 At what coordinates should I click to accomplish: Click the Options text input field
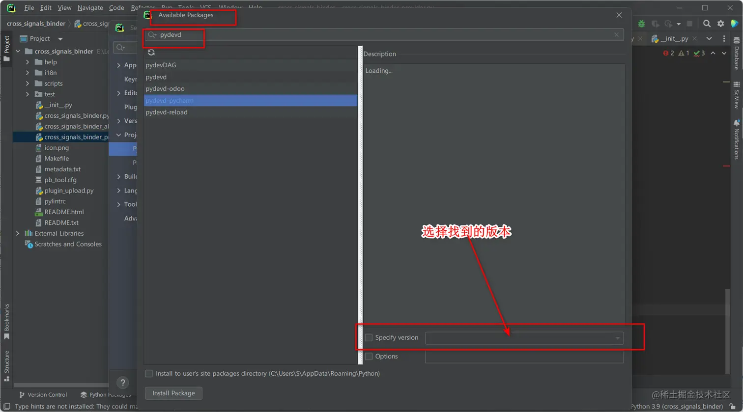click(524, 357)
